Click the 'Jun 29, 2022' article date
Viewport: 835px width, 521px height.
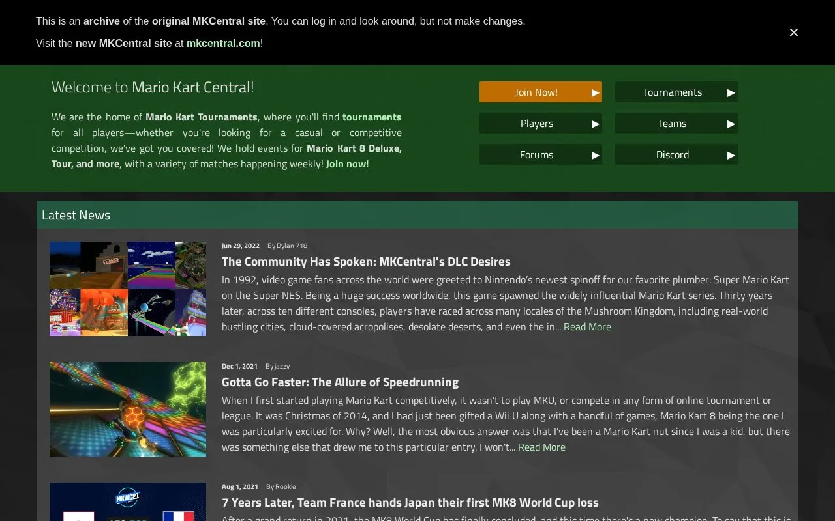240,246
